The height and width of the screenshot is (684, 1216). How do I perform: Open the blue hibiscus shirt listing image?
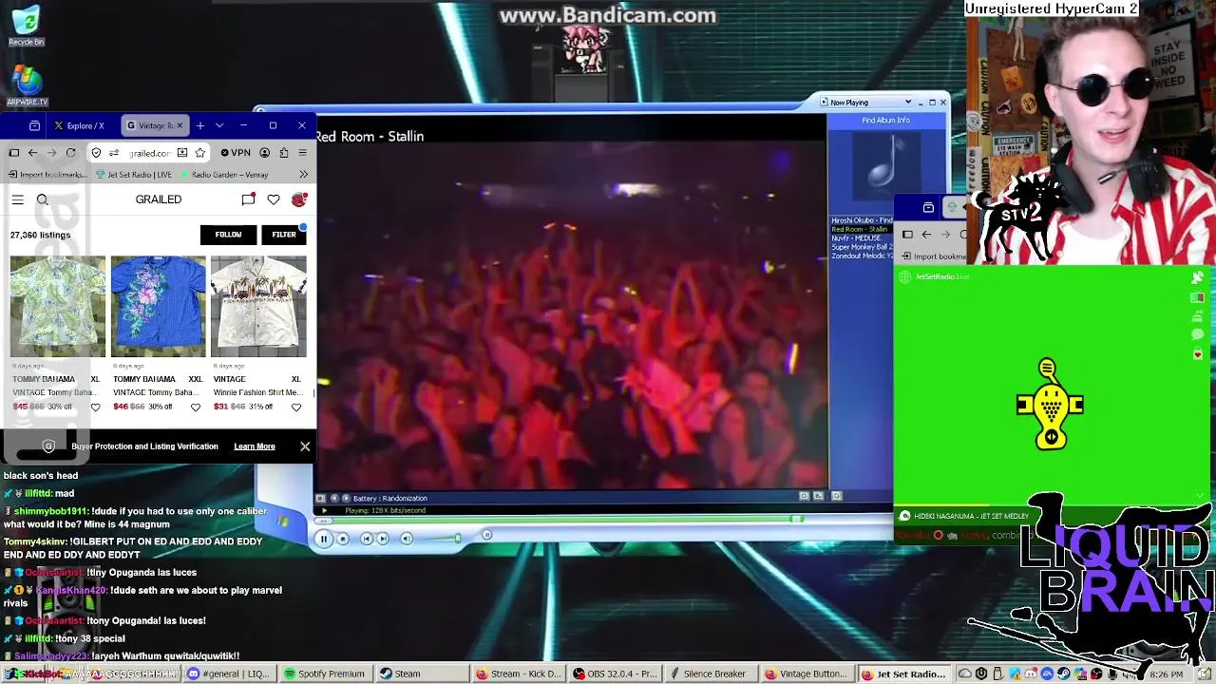click(x=158, y=306)
